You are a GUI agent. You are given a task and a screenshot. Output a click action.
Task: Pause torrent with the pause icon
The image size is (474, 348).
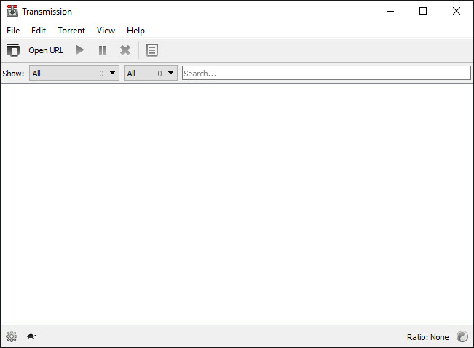103,50
